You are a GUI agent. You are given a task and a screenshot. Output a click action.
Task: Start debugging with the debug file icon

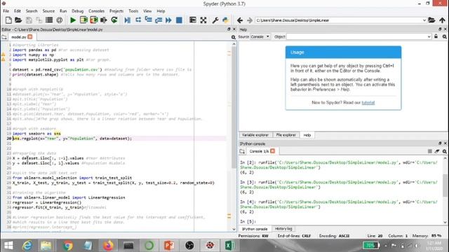(128, 20)
